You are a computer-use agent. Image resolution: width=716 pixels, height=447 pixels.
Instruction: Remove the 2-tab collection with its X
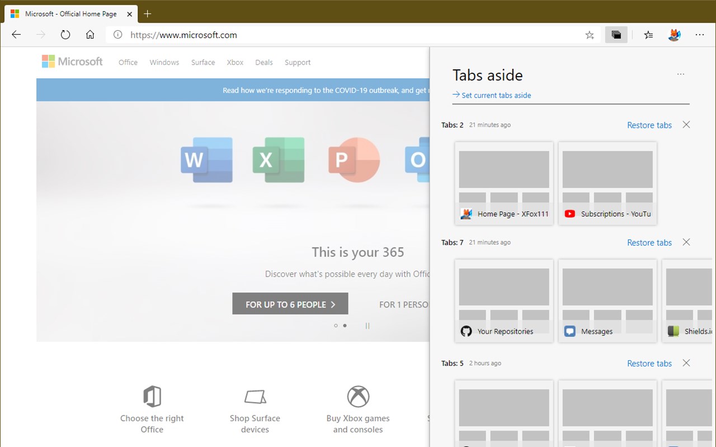(x=686, y=125)
